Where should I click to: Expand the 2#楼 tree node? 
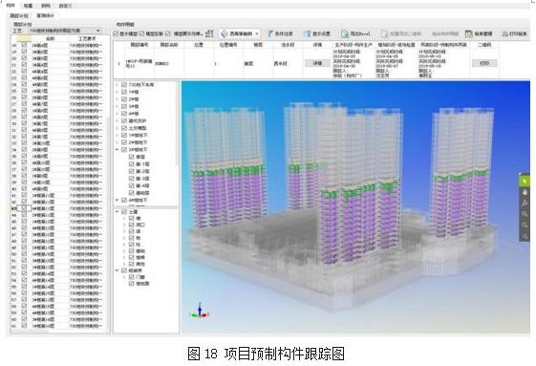[x=118, y=99]
